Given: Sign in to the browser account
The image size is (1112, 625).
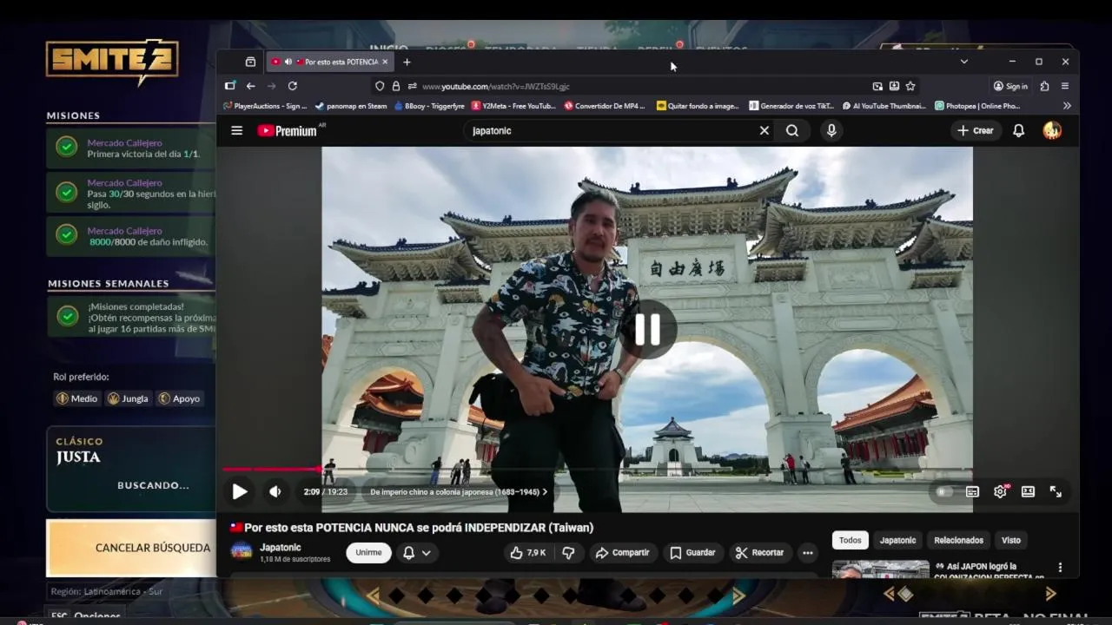Looking at the screenshot, I should click(1010, 86).
